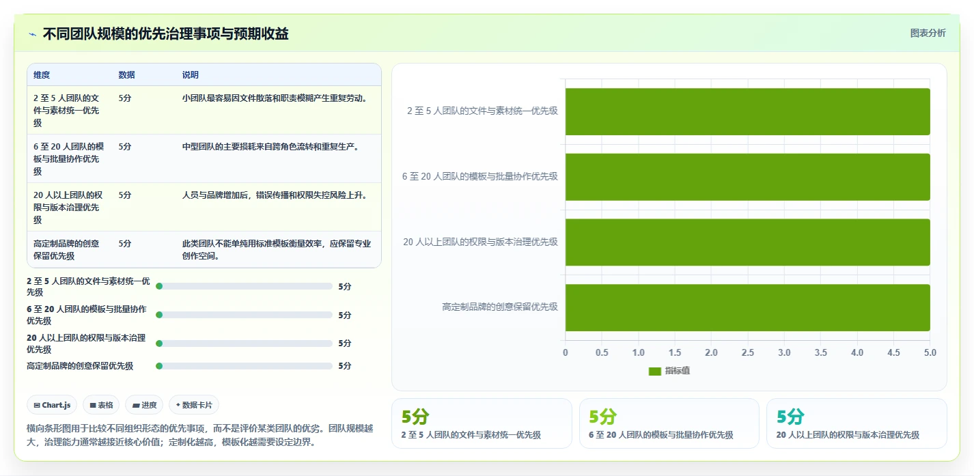Click the description 人员与品牌增加后
This screenshot has height=476, width=974.
275,195
